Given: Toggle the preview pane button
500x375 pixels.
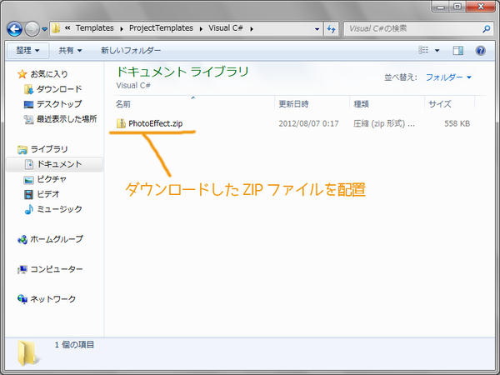Looking at the screenshot, I should click(x=457, y=50).
